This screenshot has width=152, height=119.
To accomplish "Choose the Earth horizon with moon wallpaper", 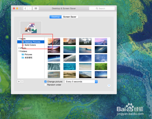I will click(54, 58).
